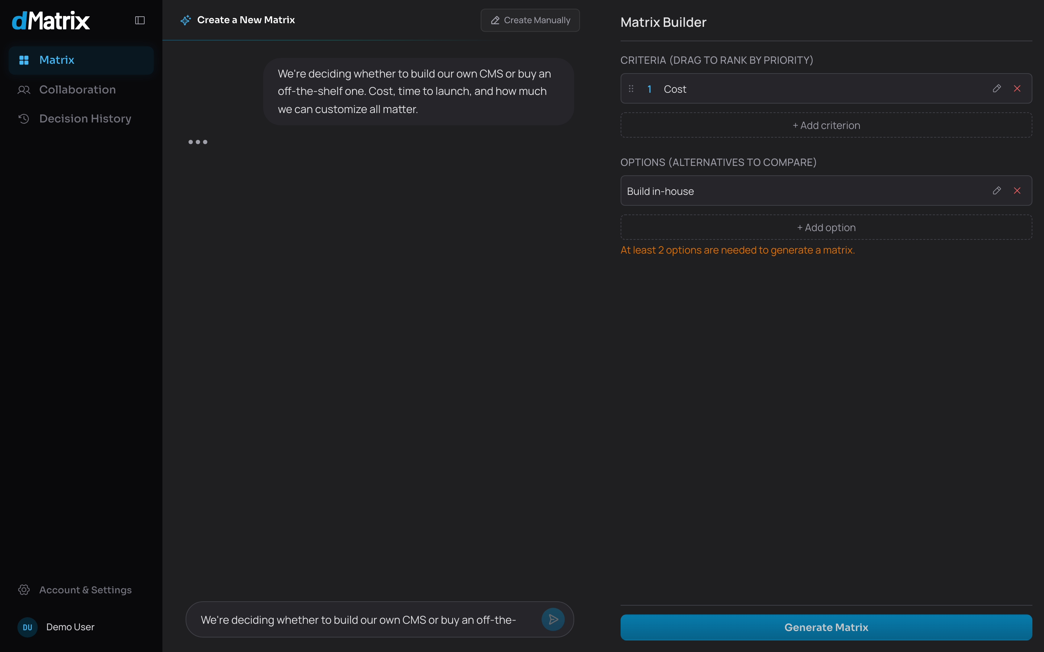Click the Matrix grid icon in sidebar

click(24, 60)
